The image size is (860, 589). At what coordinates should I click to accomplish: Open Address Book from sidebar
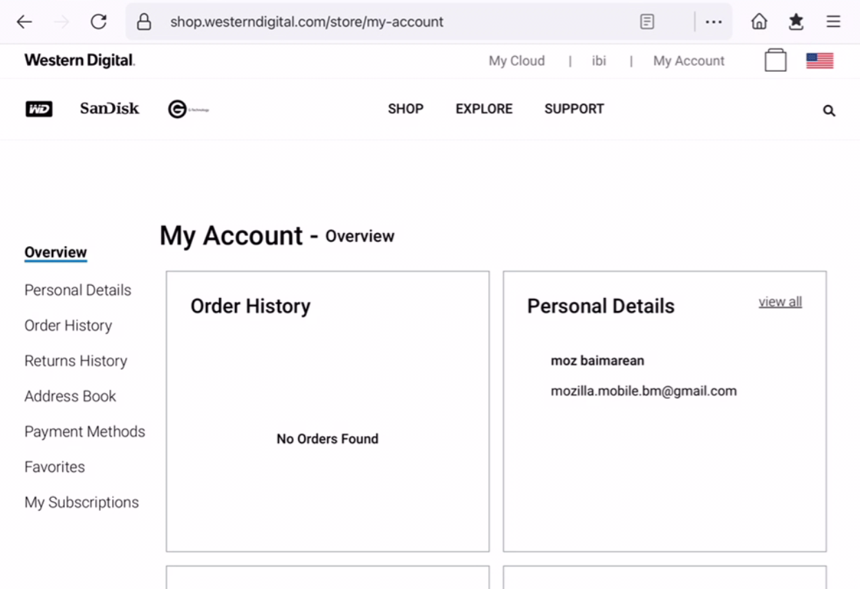click(70, 396)
